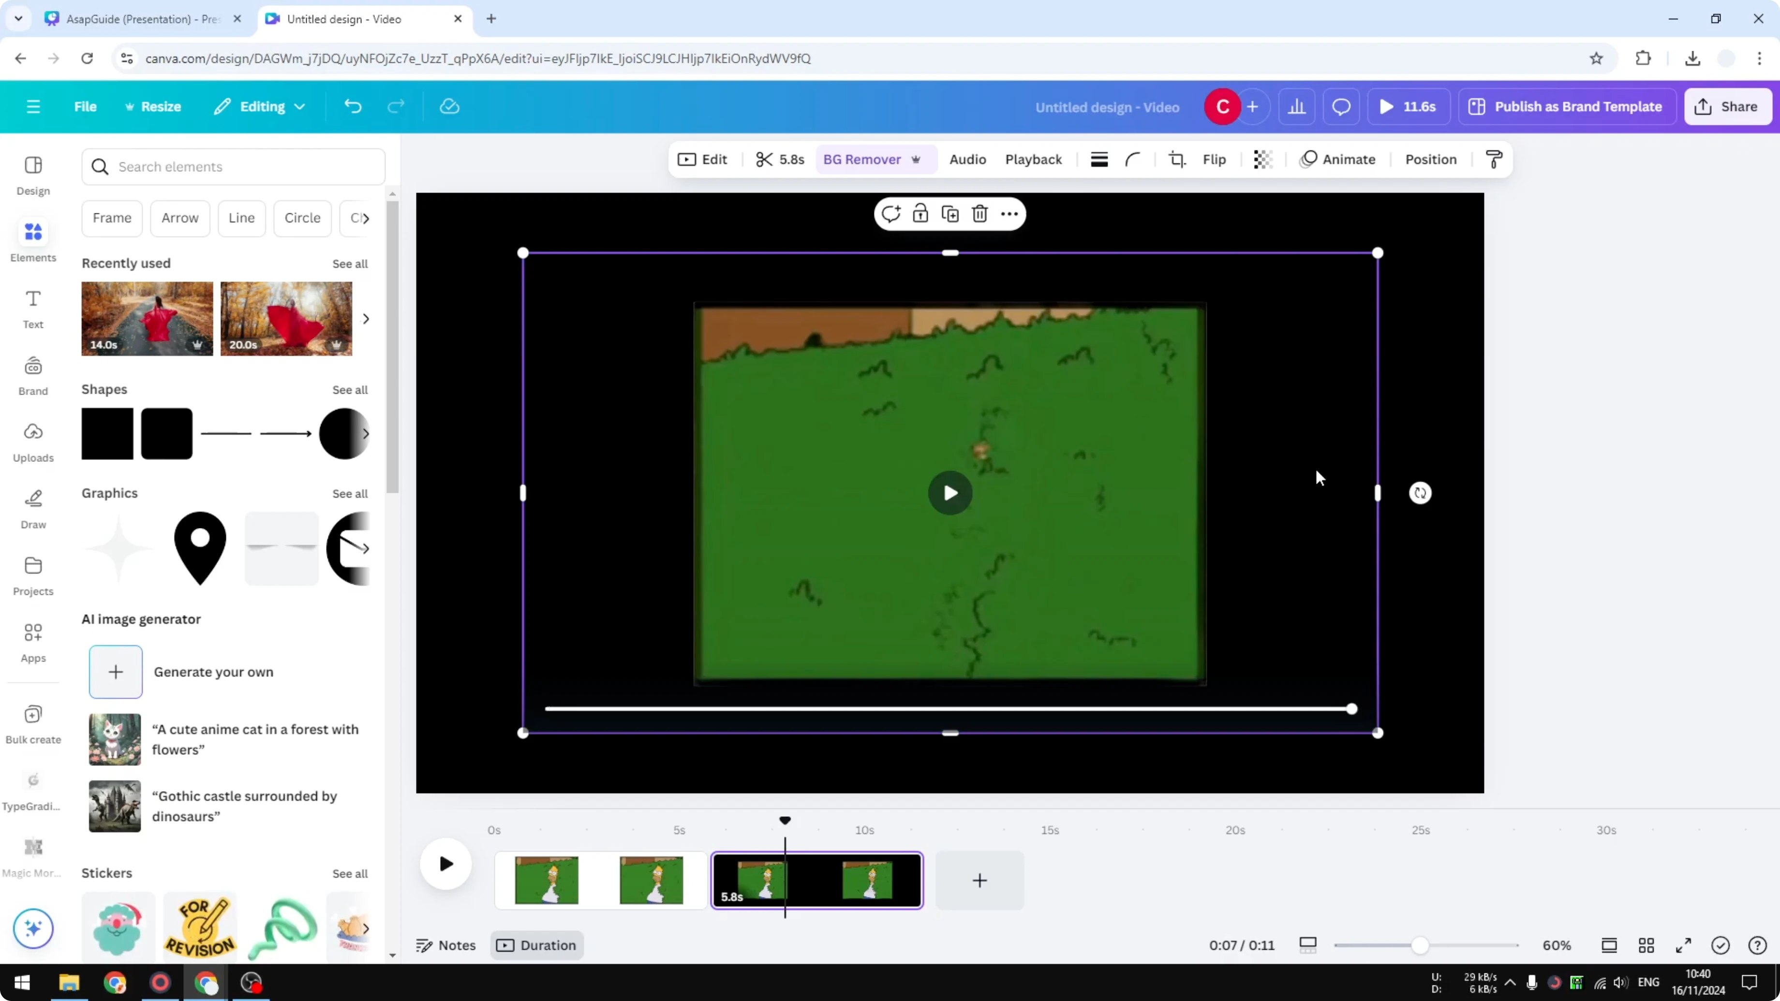Open Canva Assistant sparkle button
Image resolution: width=1780 pixels, height=1001 pixels.
pos(33,928)
